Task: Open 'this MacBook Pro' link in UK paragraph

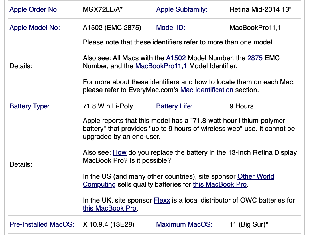Action: 110,208
